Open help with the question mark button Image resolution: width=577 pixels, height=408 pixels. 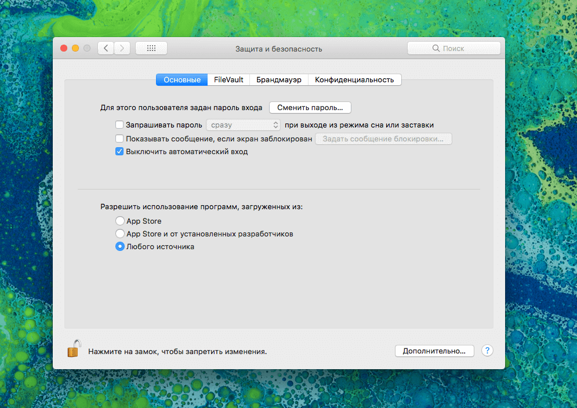click(x=487, y=351)
